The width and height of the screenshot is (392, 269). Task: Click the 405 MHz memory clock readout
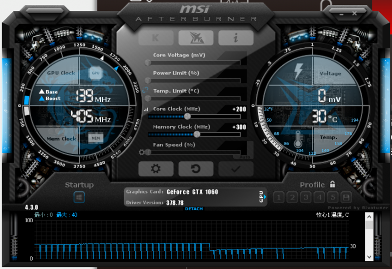(91, 116)
